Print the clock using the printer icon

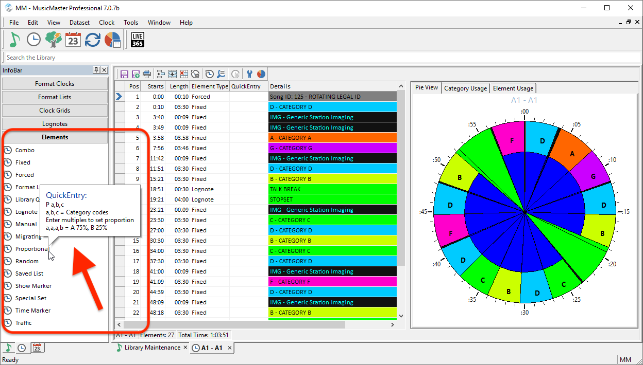[147, 74]
